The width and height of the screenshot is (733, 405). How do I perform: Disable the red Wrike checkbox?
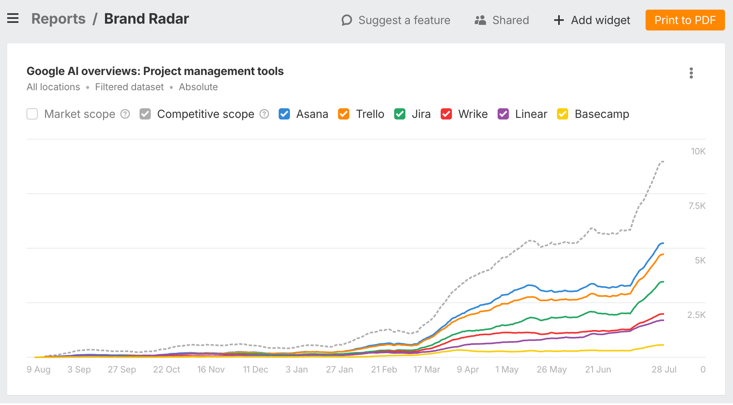[446, 114]
